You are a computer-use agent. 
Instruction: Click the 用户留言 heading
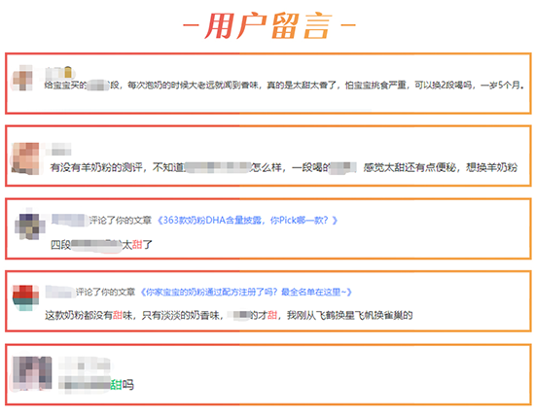coord(269,25)
